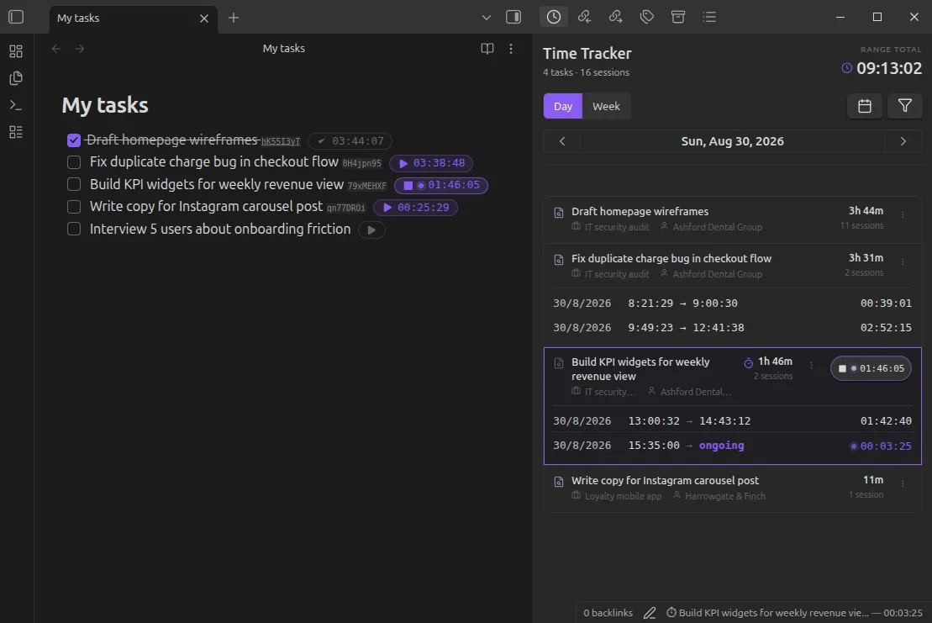This screenshot has height=623, width=932.
Task: Click task ID hK55I3vT
Action: [x=281, y=141]
